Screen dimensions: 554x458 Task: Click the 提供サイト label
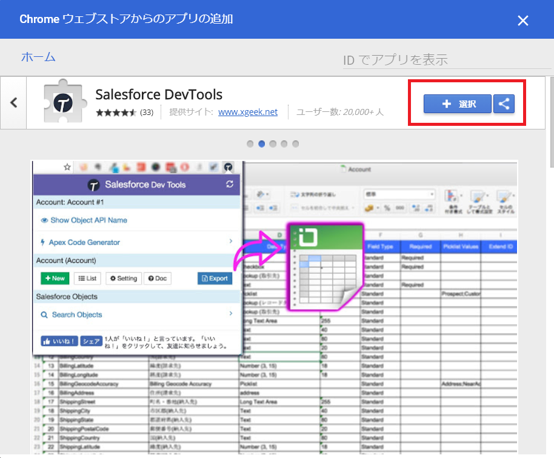pyautogui.click(x=191, y=112)
